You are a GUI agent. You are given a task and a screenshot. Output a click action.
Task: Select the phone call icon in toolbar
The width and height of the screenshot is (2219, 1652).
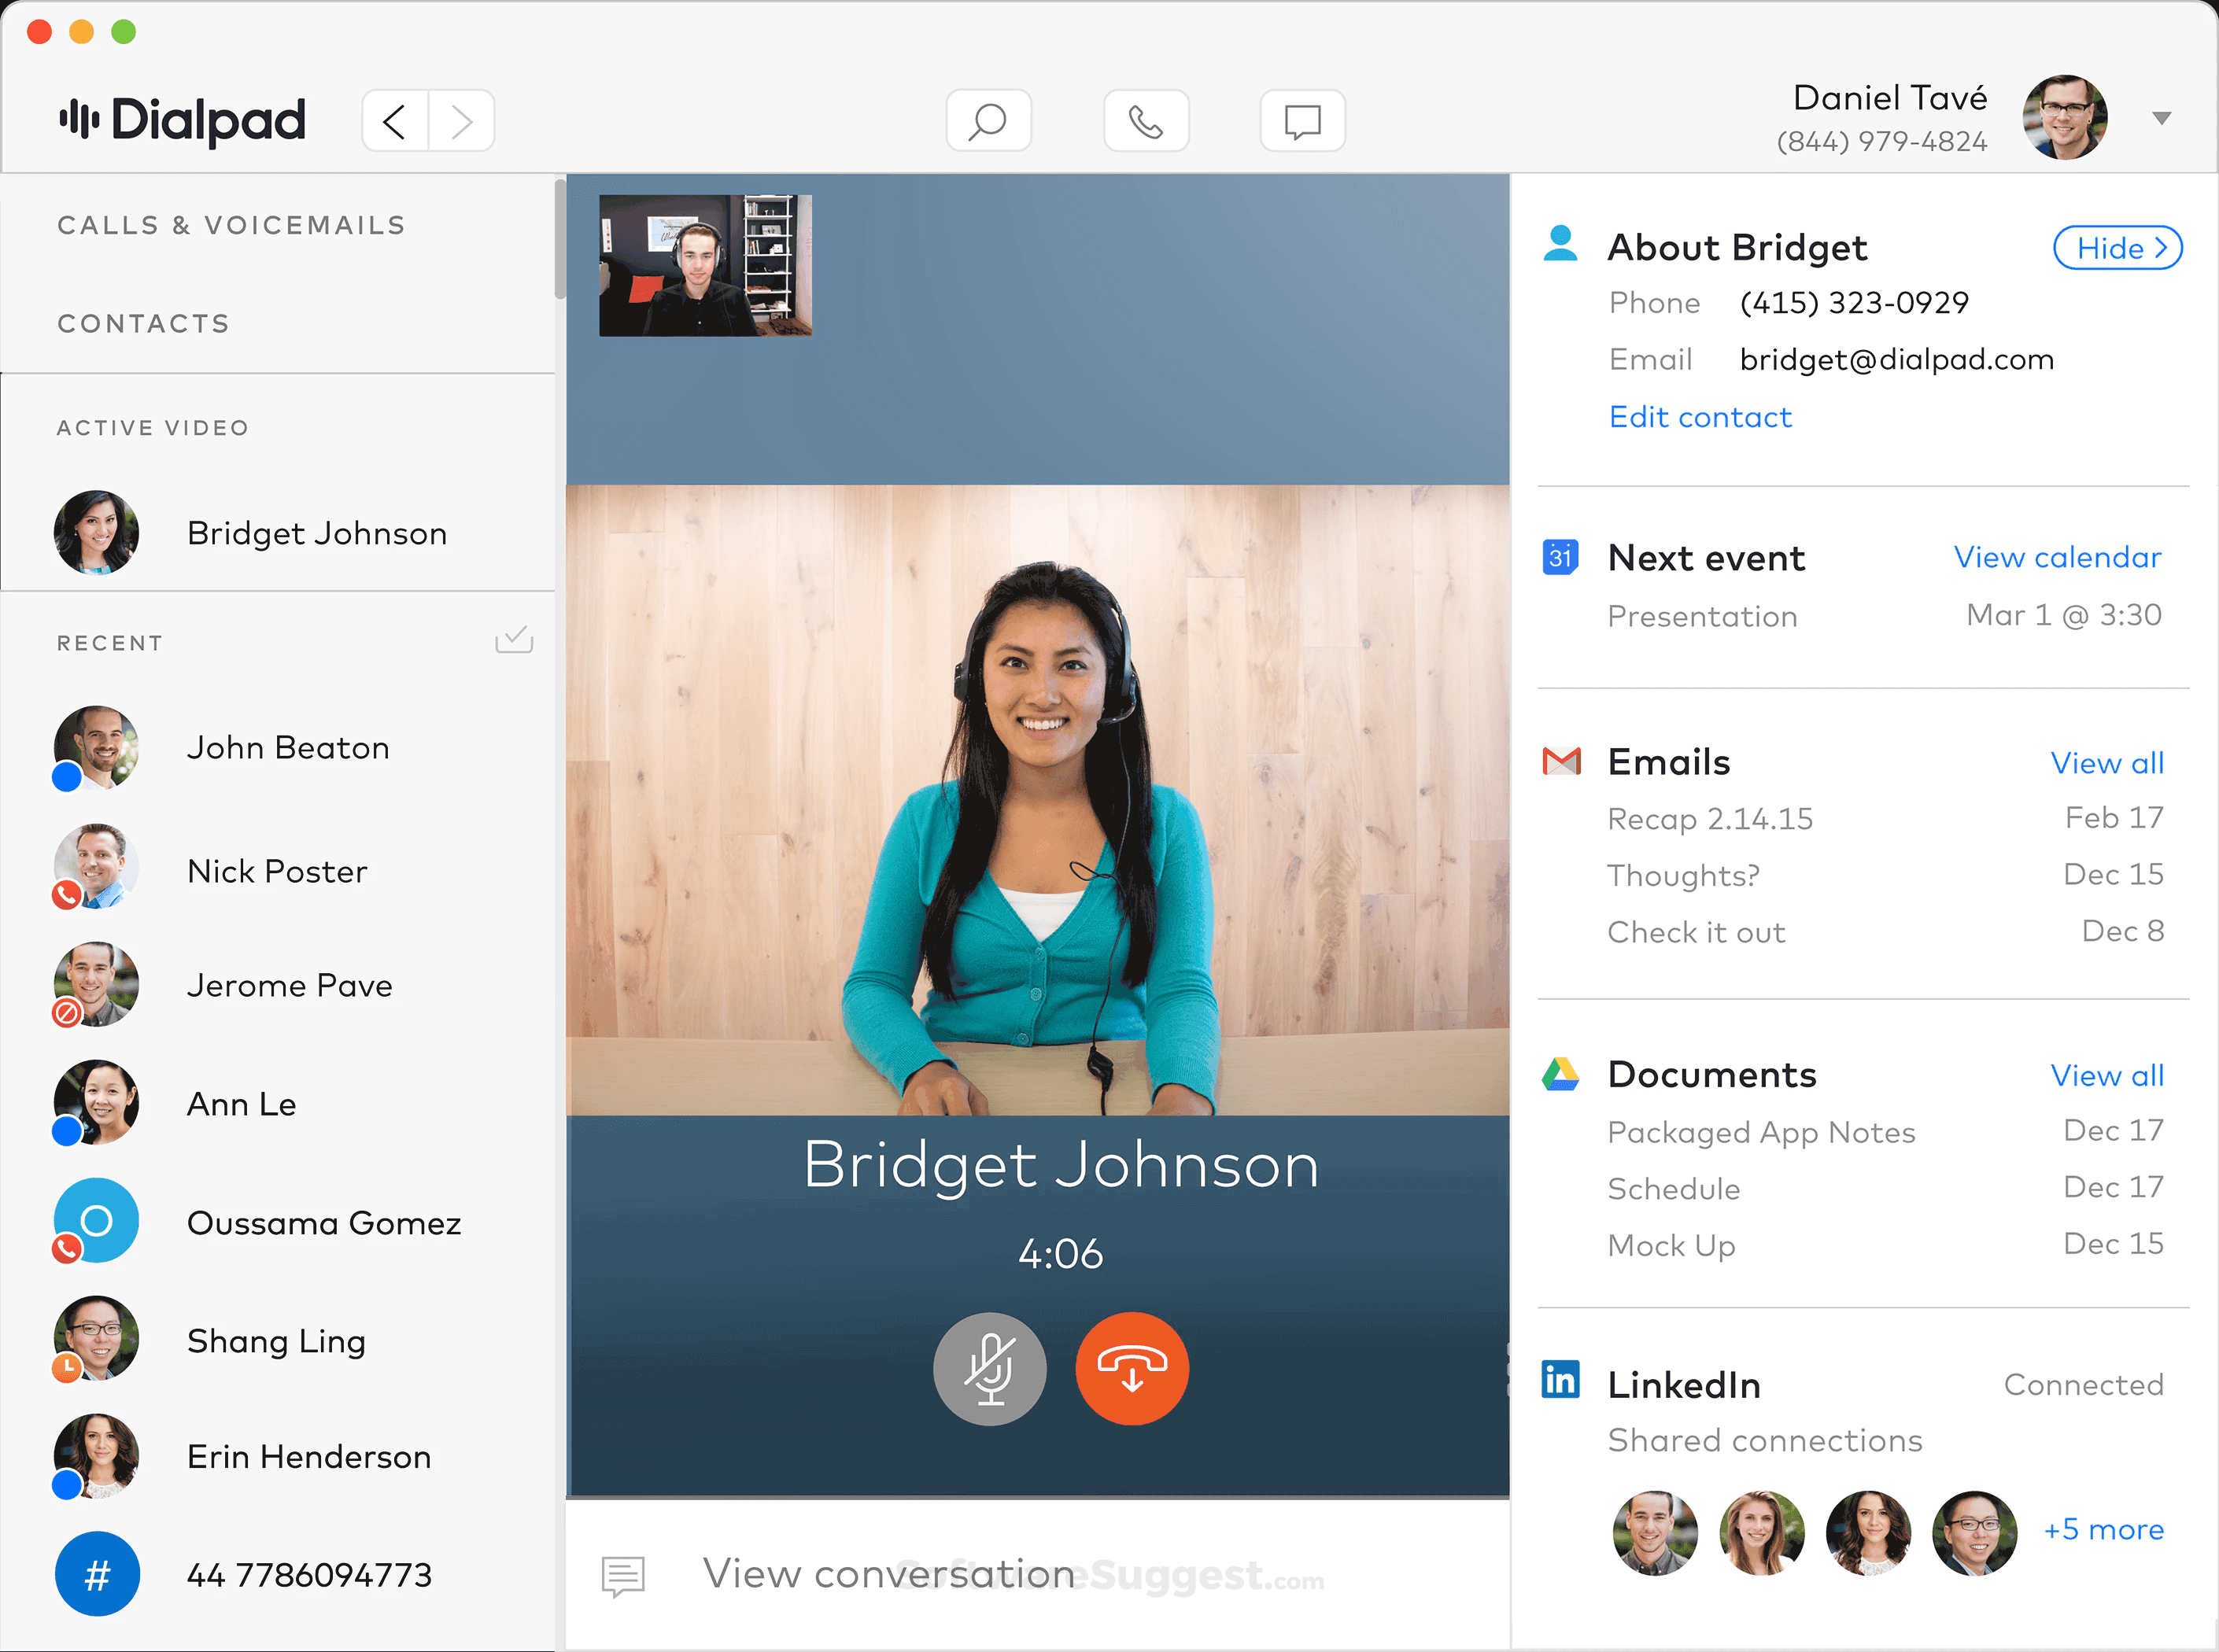coord(1146,120)
